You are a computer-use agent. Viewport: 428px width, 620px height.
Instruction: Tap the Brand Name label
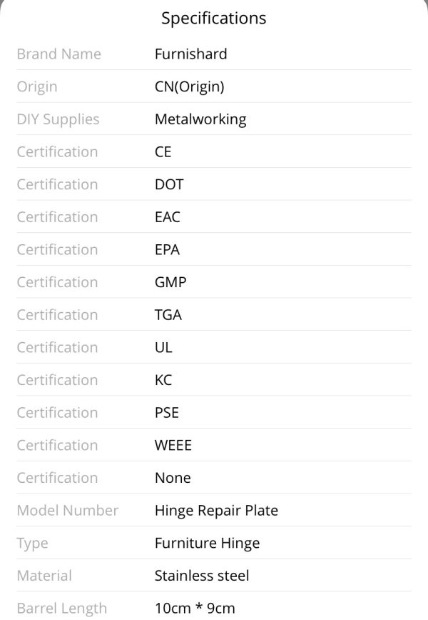tap(58, 54)
